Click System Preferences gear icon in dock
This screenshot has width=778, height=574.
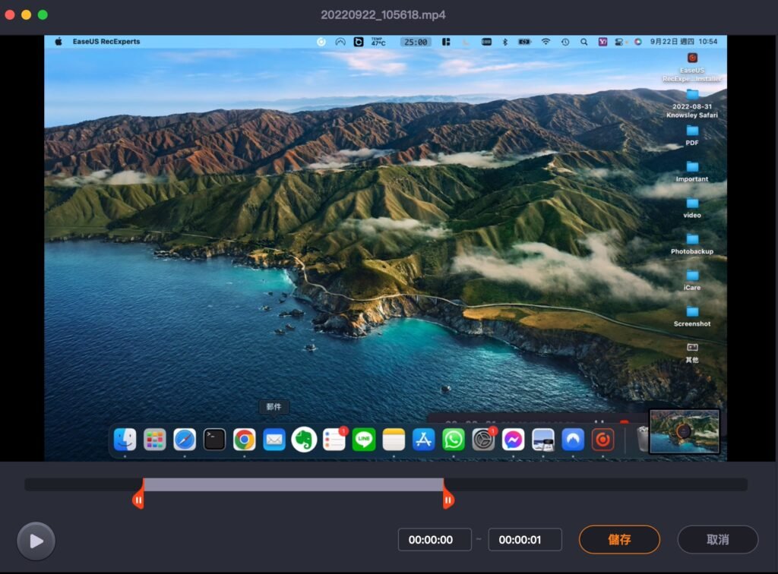(483, 439)
